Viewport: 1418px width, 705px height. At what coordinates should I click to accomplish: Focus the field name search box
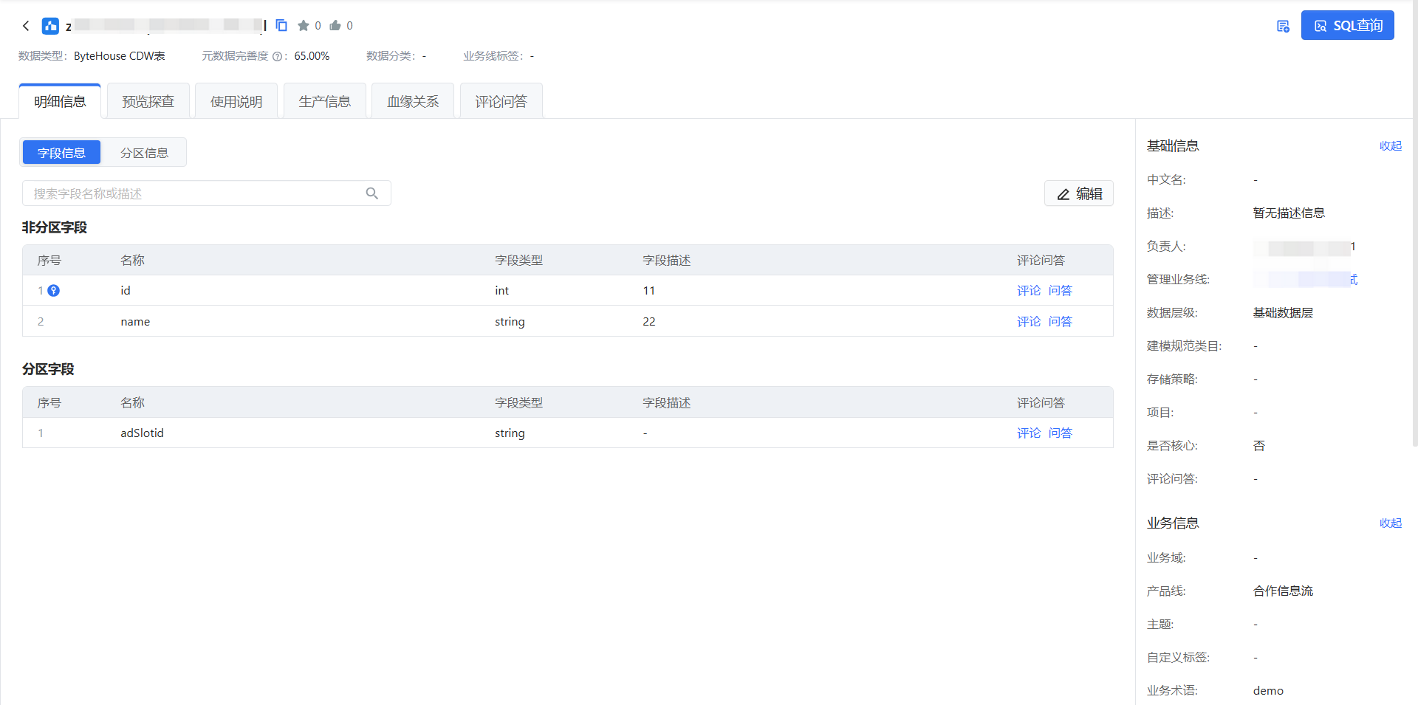tap(207, 193)
